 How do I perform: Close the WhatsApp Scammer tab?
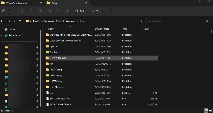(x=41, y=3)
